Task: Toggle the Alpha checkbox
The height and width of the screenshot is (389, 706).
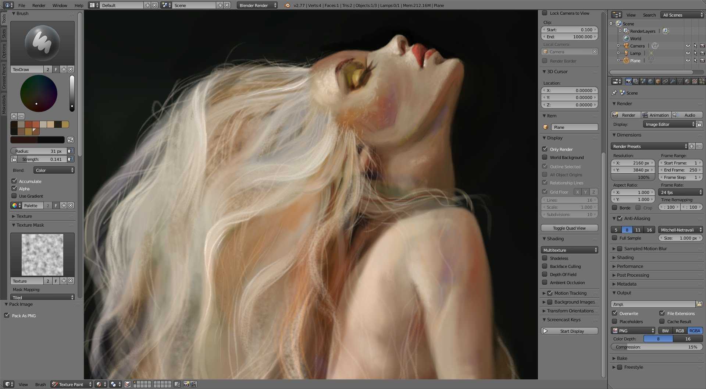Action: coord(14,188)
